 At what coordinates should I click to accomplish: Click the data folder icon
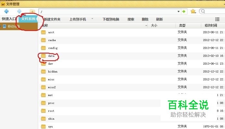(43, 56)
